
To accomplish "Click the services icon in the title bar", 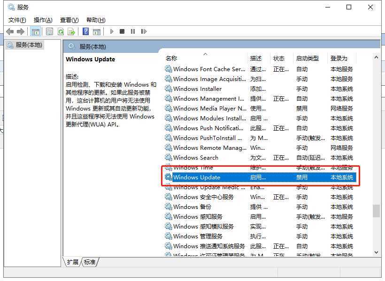I will point(11,7).
